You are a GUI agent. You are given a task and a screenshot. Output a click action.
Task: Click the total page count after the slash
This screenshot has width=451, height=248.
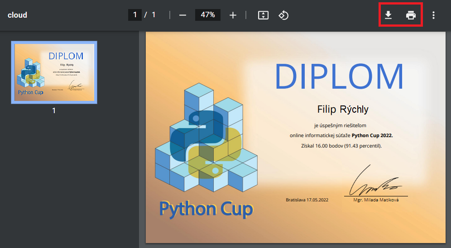(x=154, y=14)
